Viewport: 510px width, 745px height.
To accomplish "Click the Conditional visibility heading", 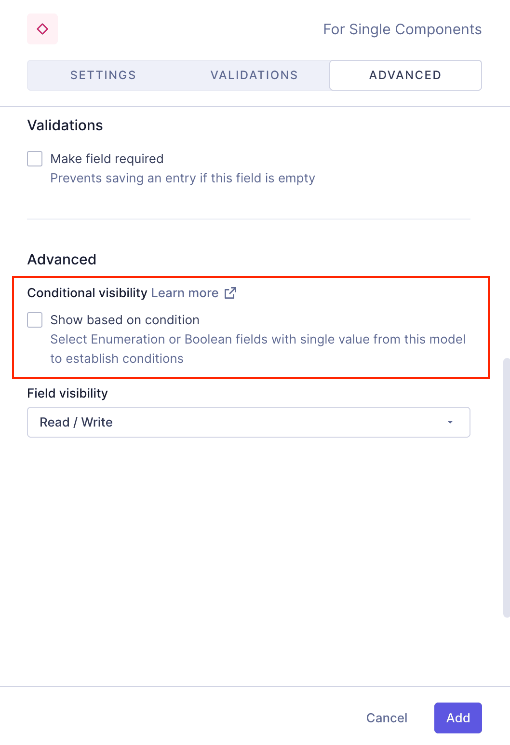I will point(87,292).
